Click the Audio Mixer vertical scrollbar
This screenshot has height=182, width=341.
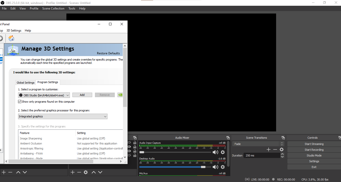point(228,154)
